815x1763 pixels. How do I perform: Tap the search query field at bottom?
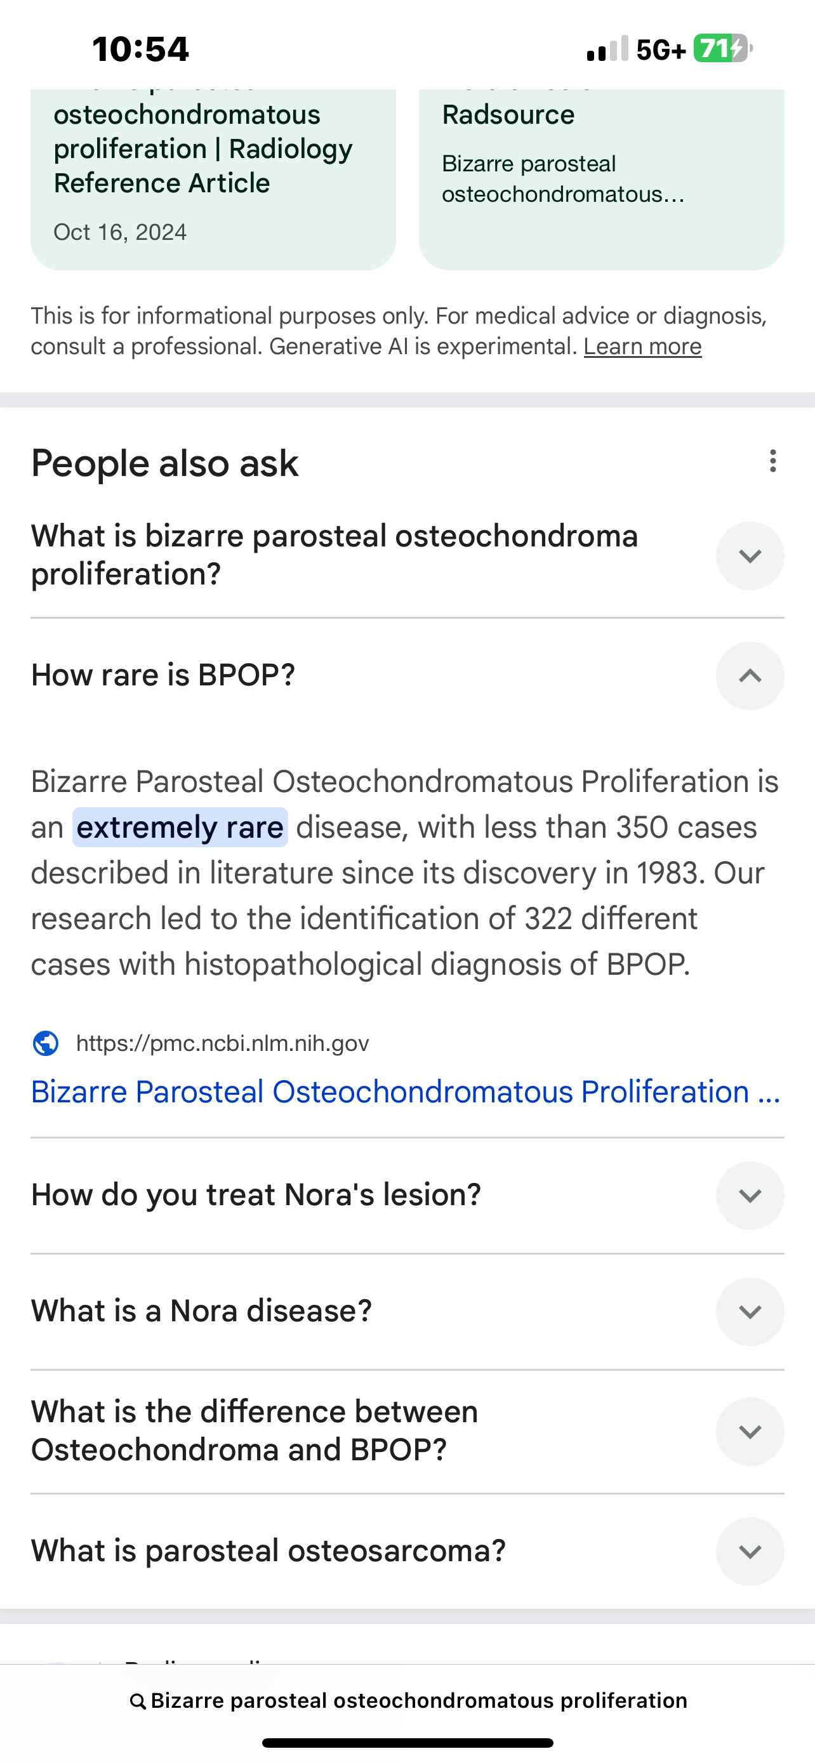(418, 1701)
